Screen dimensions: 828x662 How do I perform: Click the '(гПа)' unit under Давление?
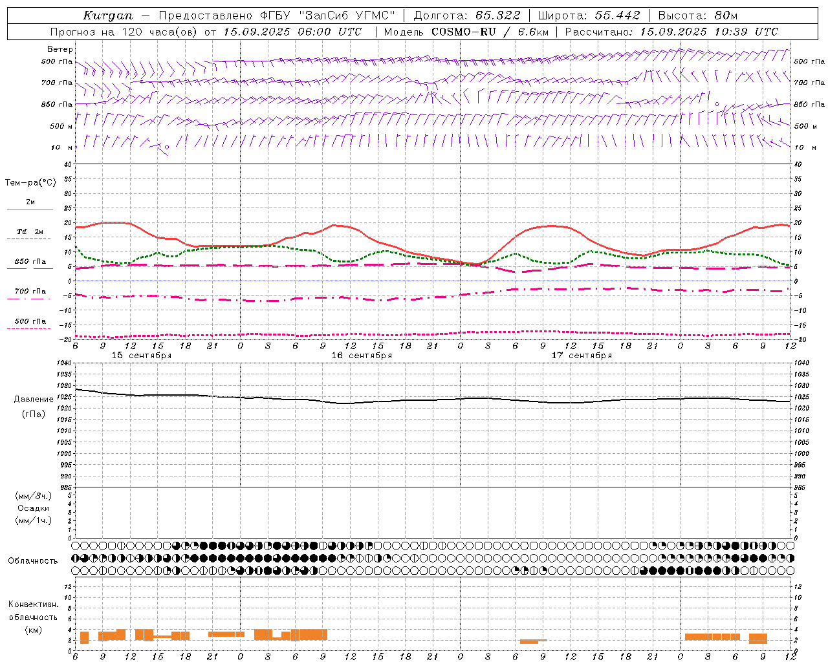click(x=34, y=414)
